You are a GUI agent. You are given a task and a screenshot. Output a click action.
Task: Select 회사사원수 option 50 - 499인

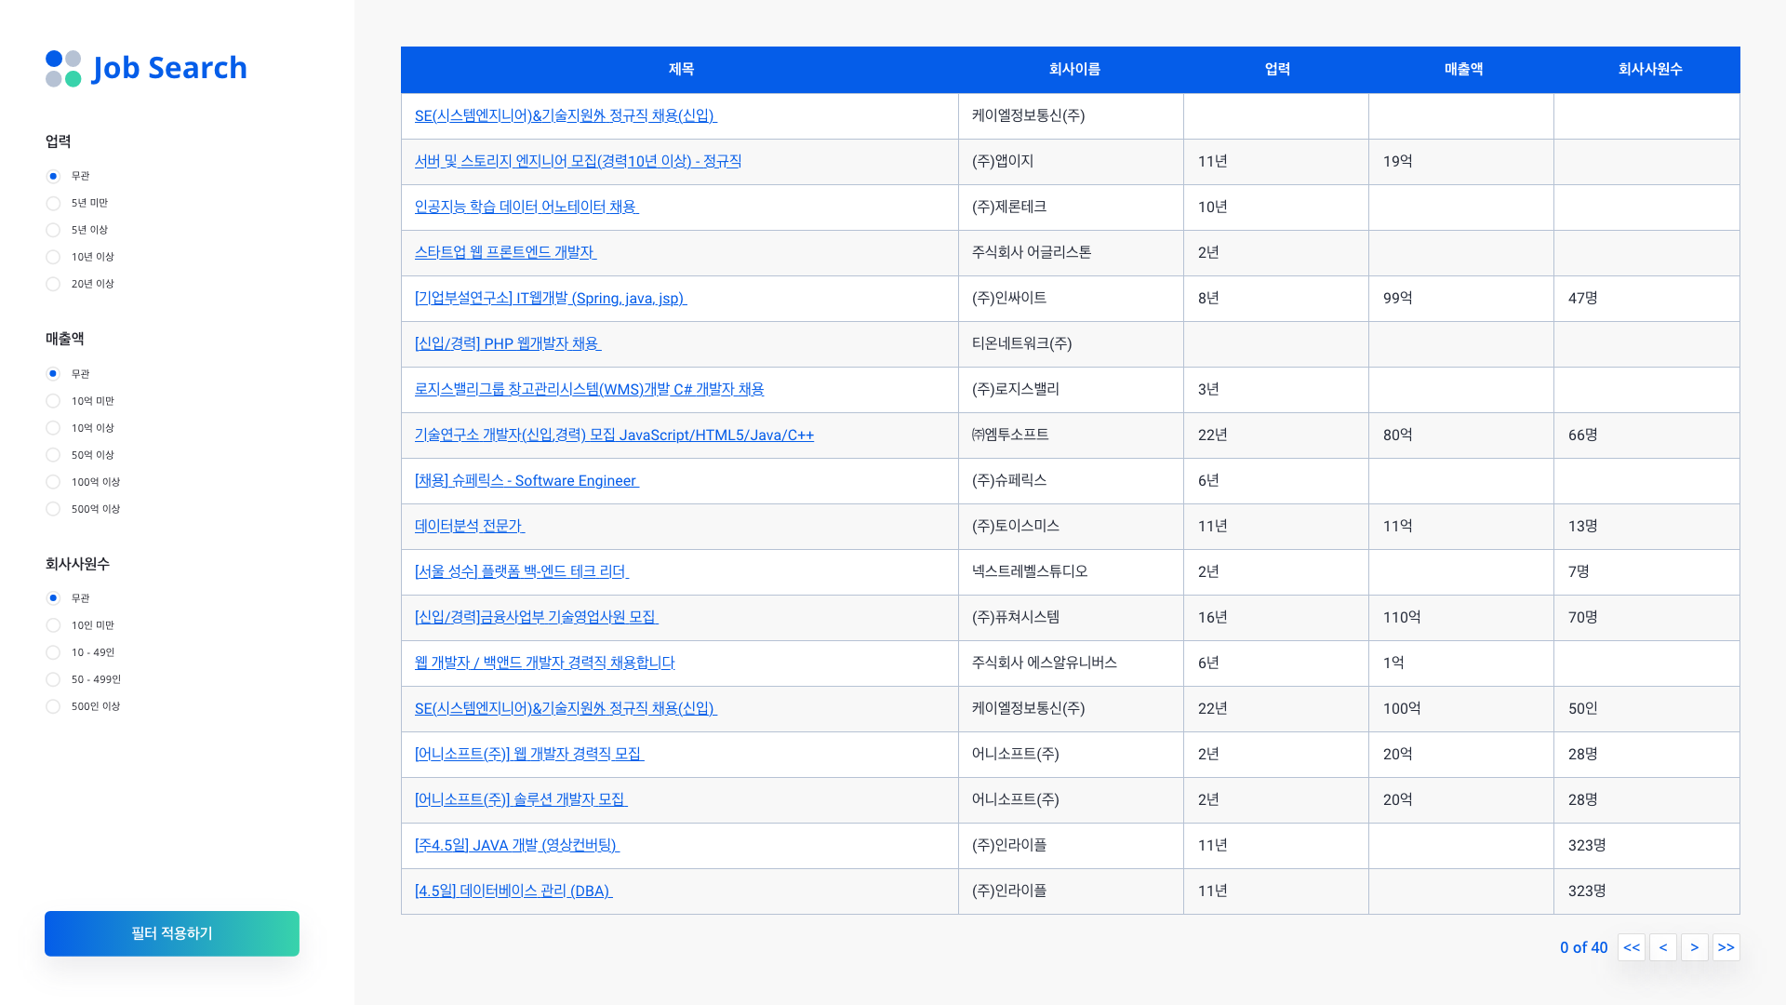coord(53,679)
